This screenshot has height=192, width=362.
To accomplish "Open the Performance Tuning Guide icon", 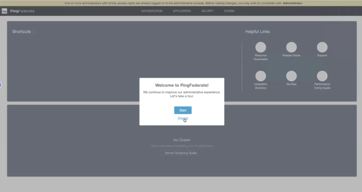I will coord(322,76).
